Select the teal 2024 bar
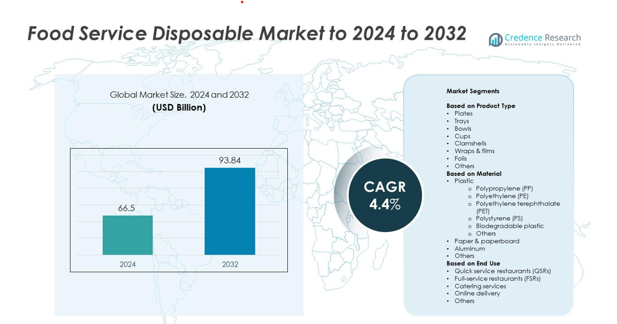The image size is (617, 324). (x=127, y=235)
